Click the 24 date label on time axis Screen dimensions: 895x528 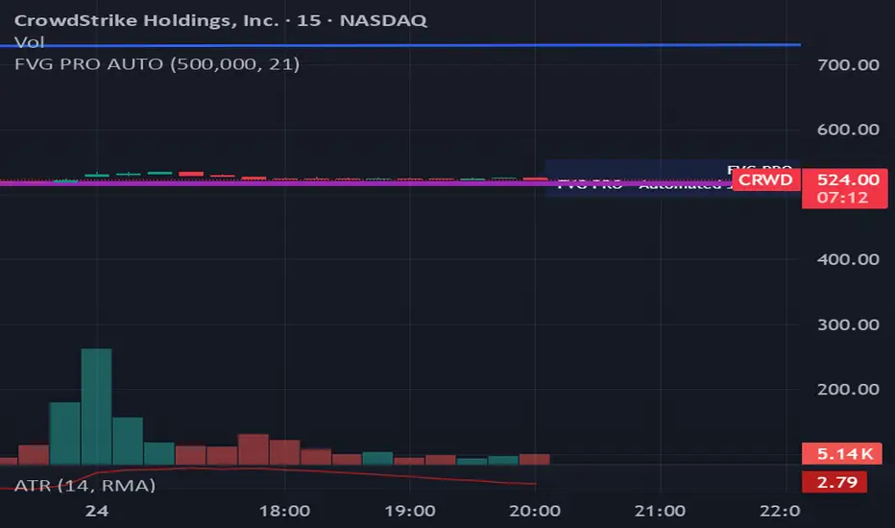[96, 511]
